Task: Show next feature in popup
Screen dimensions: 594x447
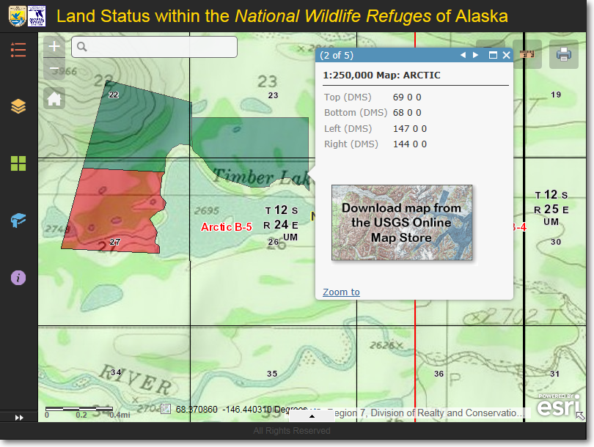Action: 476,56
